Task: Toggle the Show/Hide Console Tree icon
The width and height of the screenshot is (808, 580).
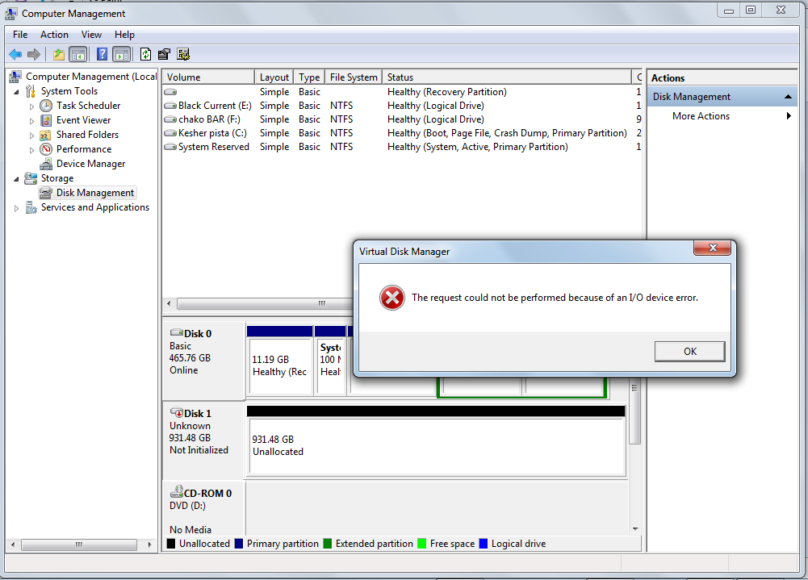Action: point(77,54)
